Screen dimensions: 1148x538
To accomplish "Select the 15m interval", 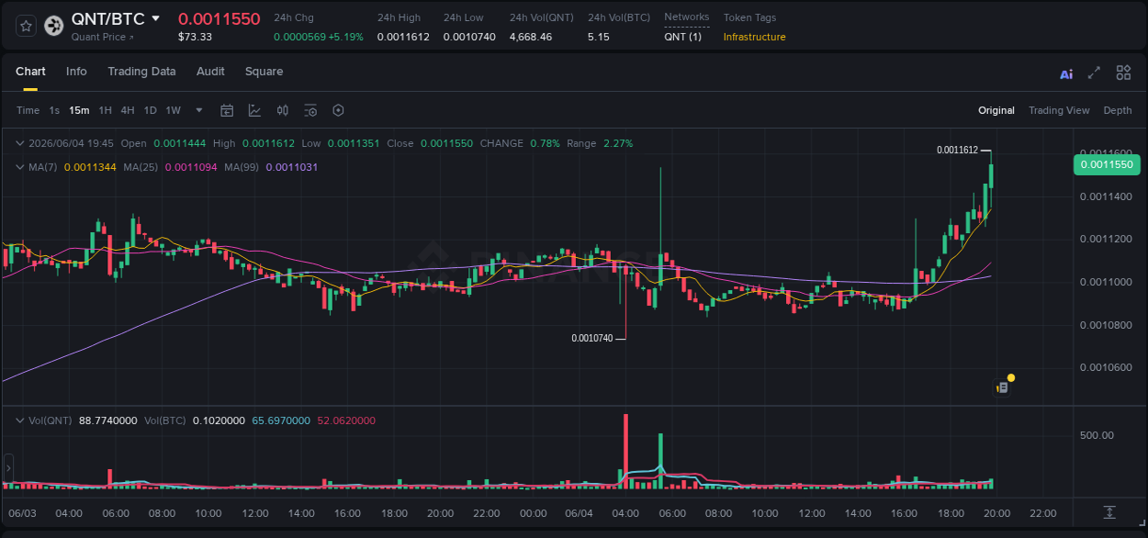I will tap(79, 110).
